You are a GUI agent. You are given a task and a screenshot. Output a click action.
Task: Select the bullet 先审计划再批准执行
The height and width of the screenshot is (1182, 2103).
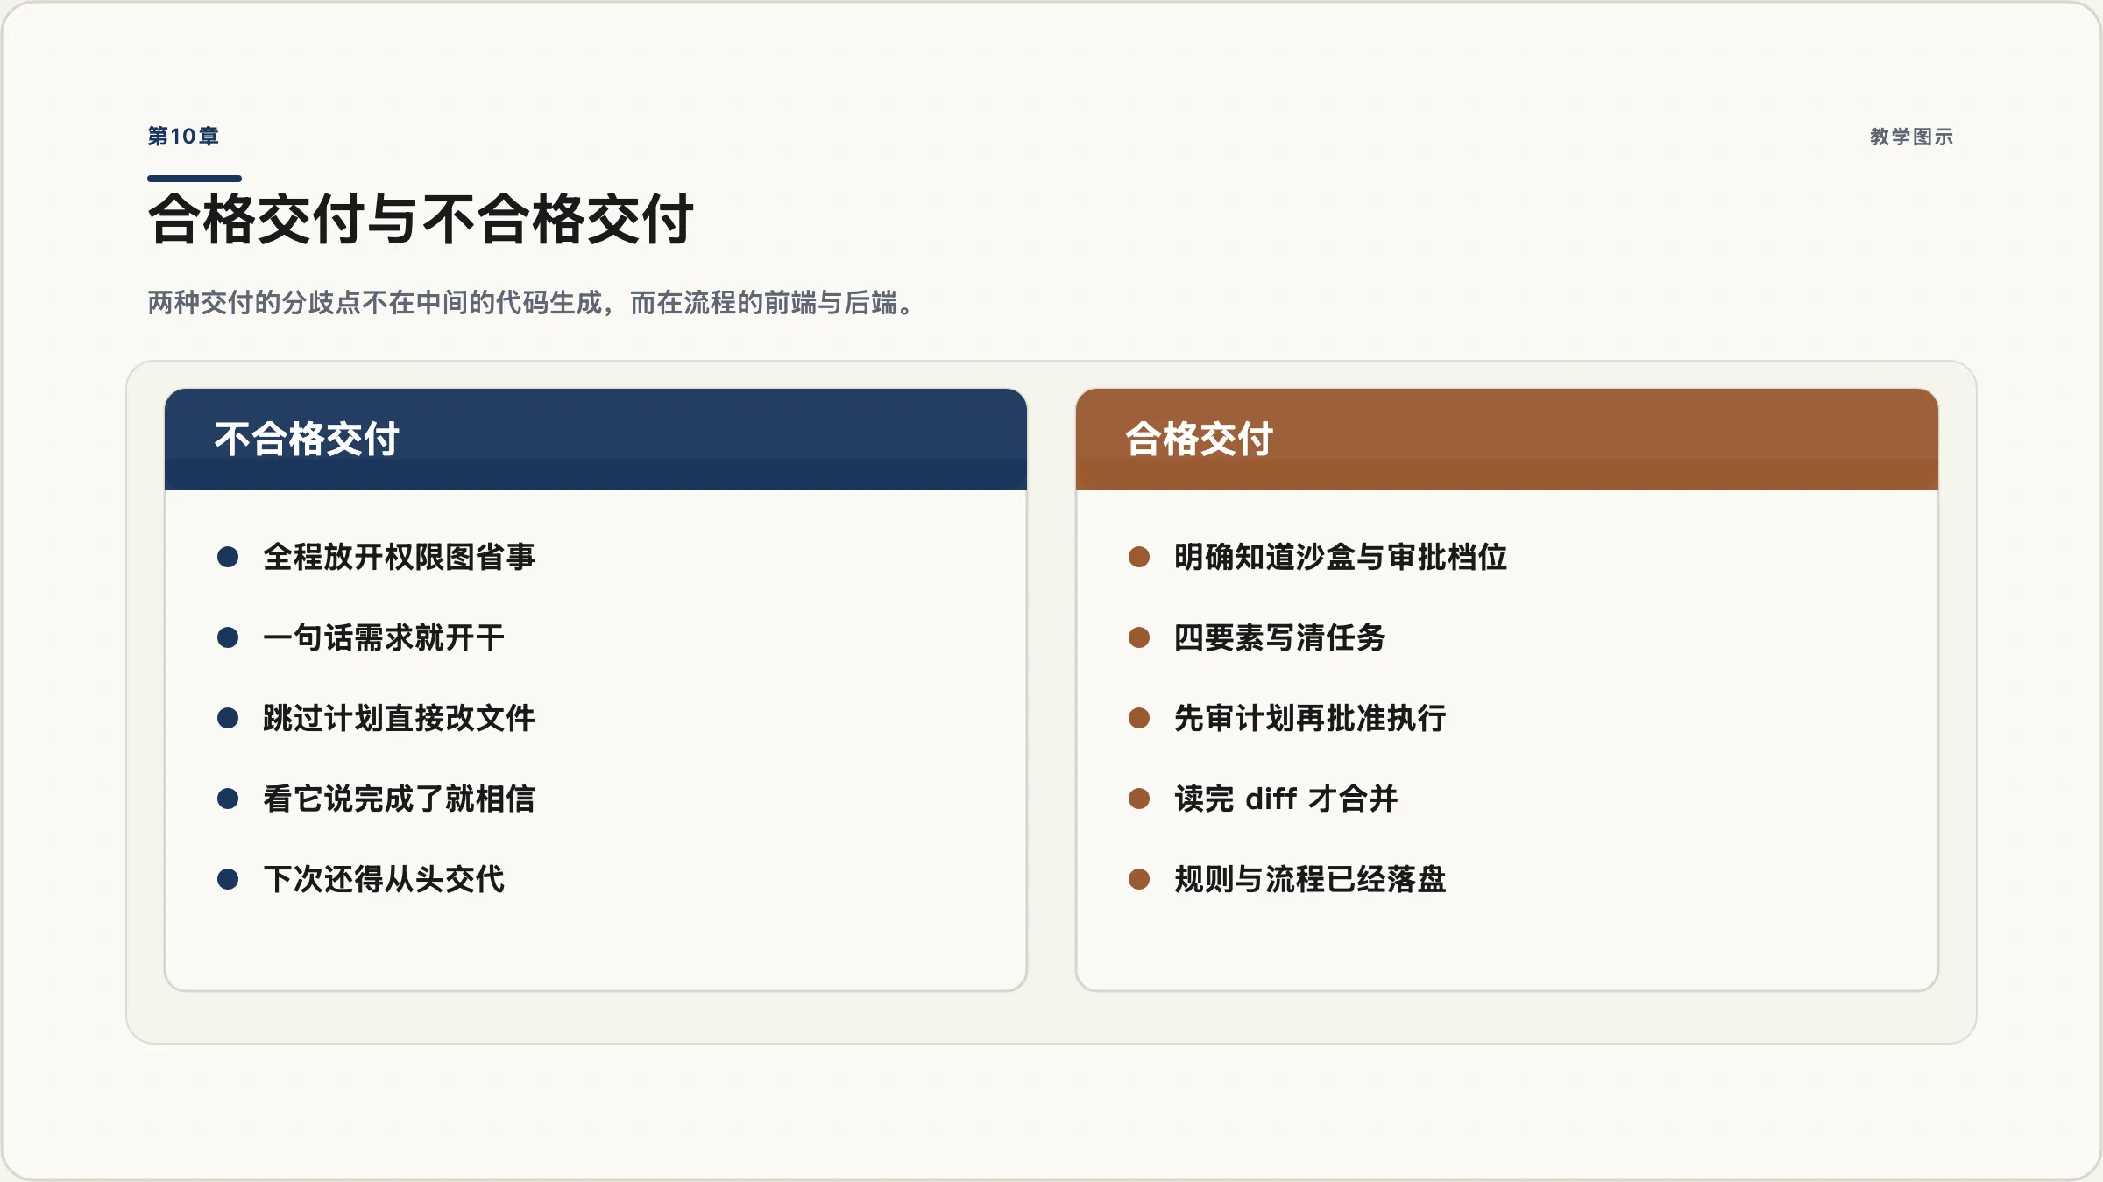click(x=1310, y=718)
